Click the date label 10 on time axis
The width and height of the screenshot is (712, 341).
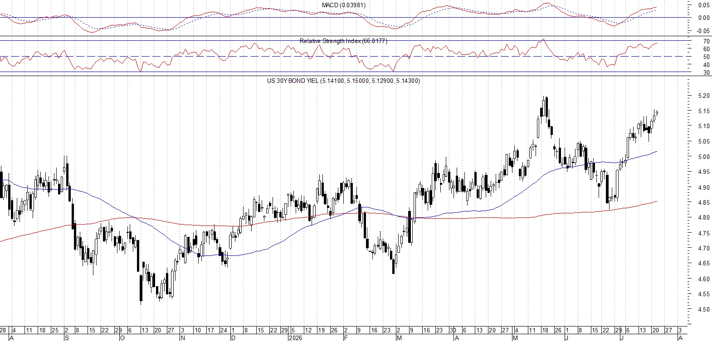(x=198, y=331)
